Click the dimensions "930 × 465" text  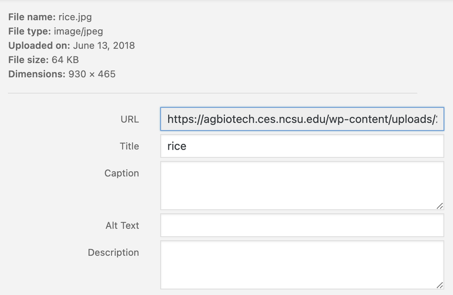point(91,74)
